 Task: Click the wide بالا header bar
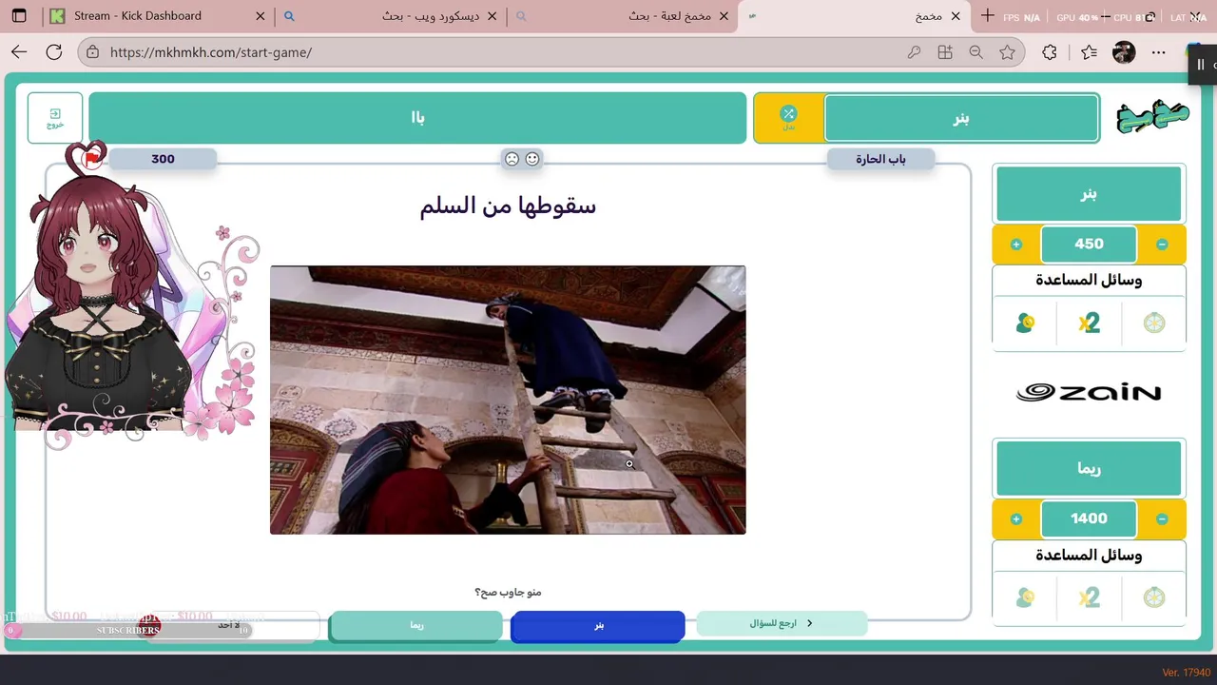click(x=417, y=118)
